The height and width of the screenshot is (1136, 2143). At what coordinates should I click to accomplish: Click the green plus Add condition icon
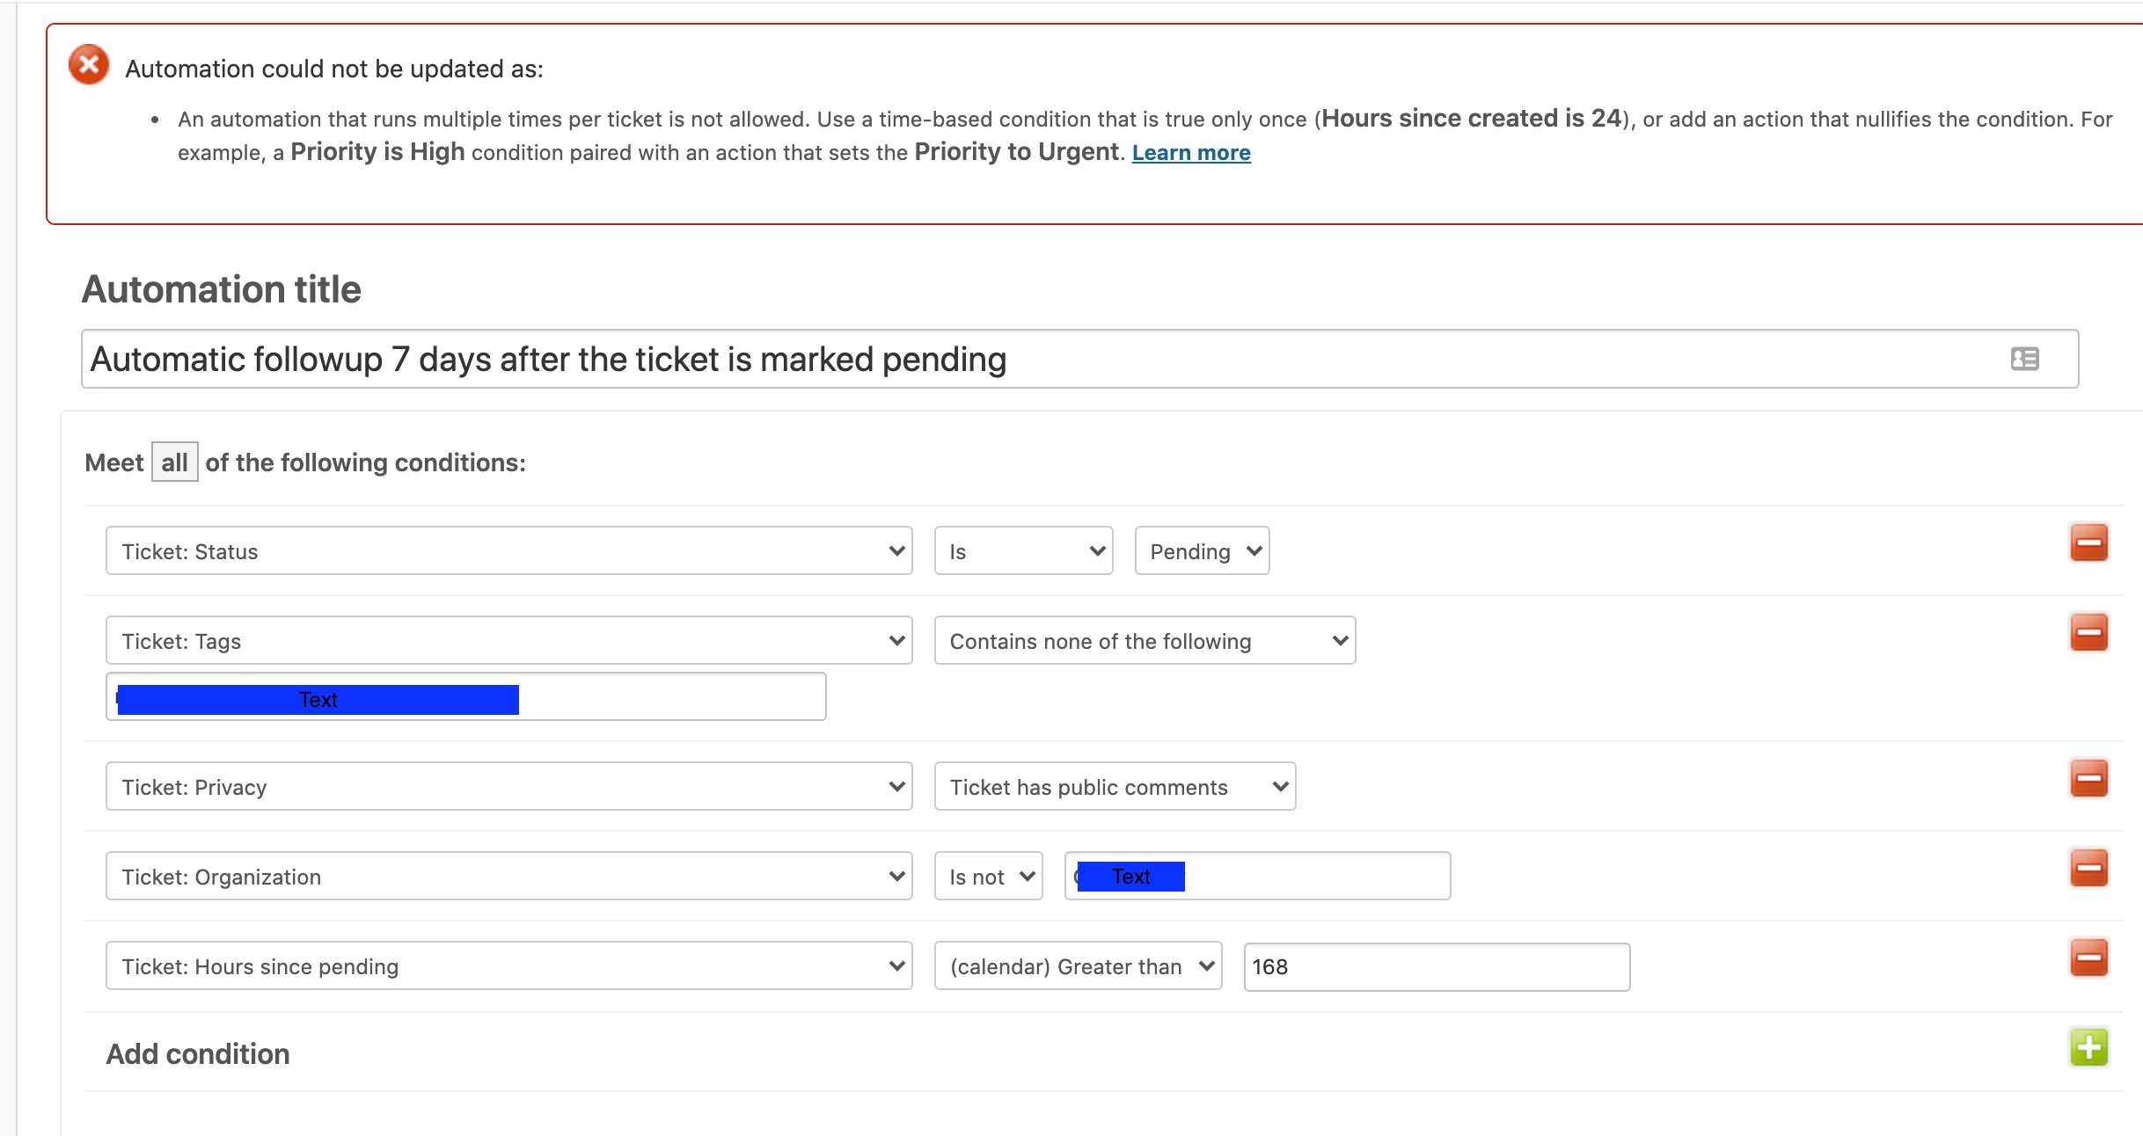coord(2088,1047)
